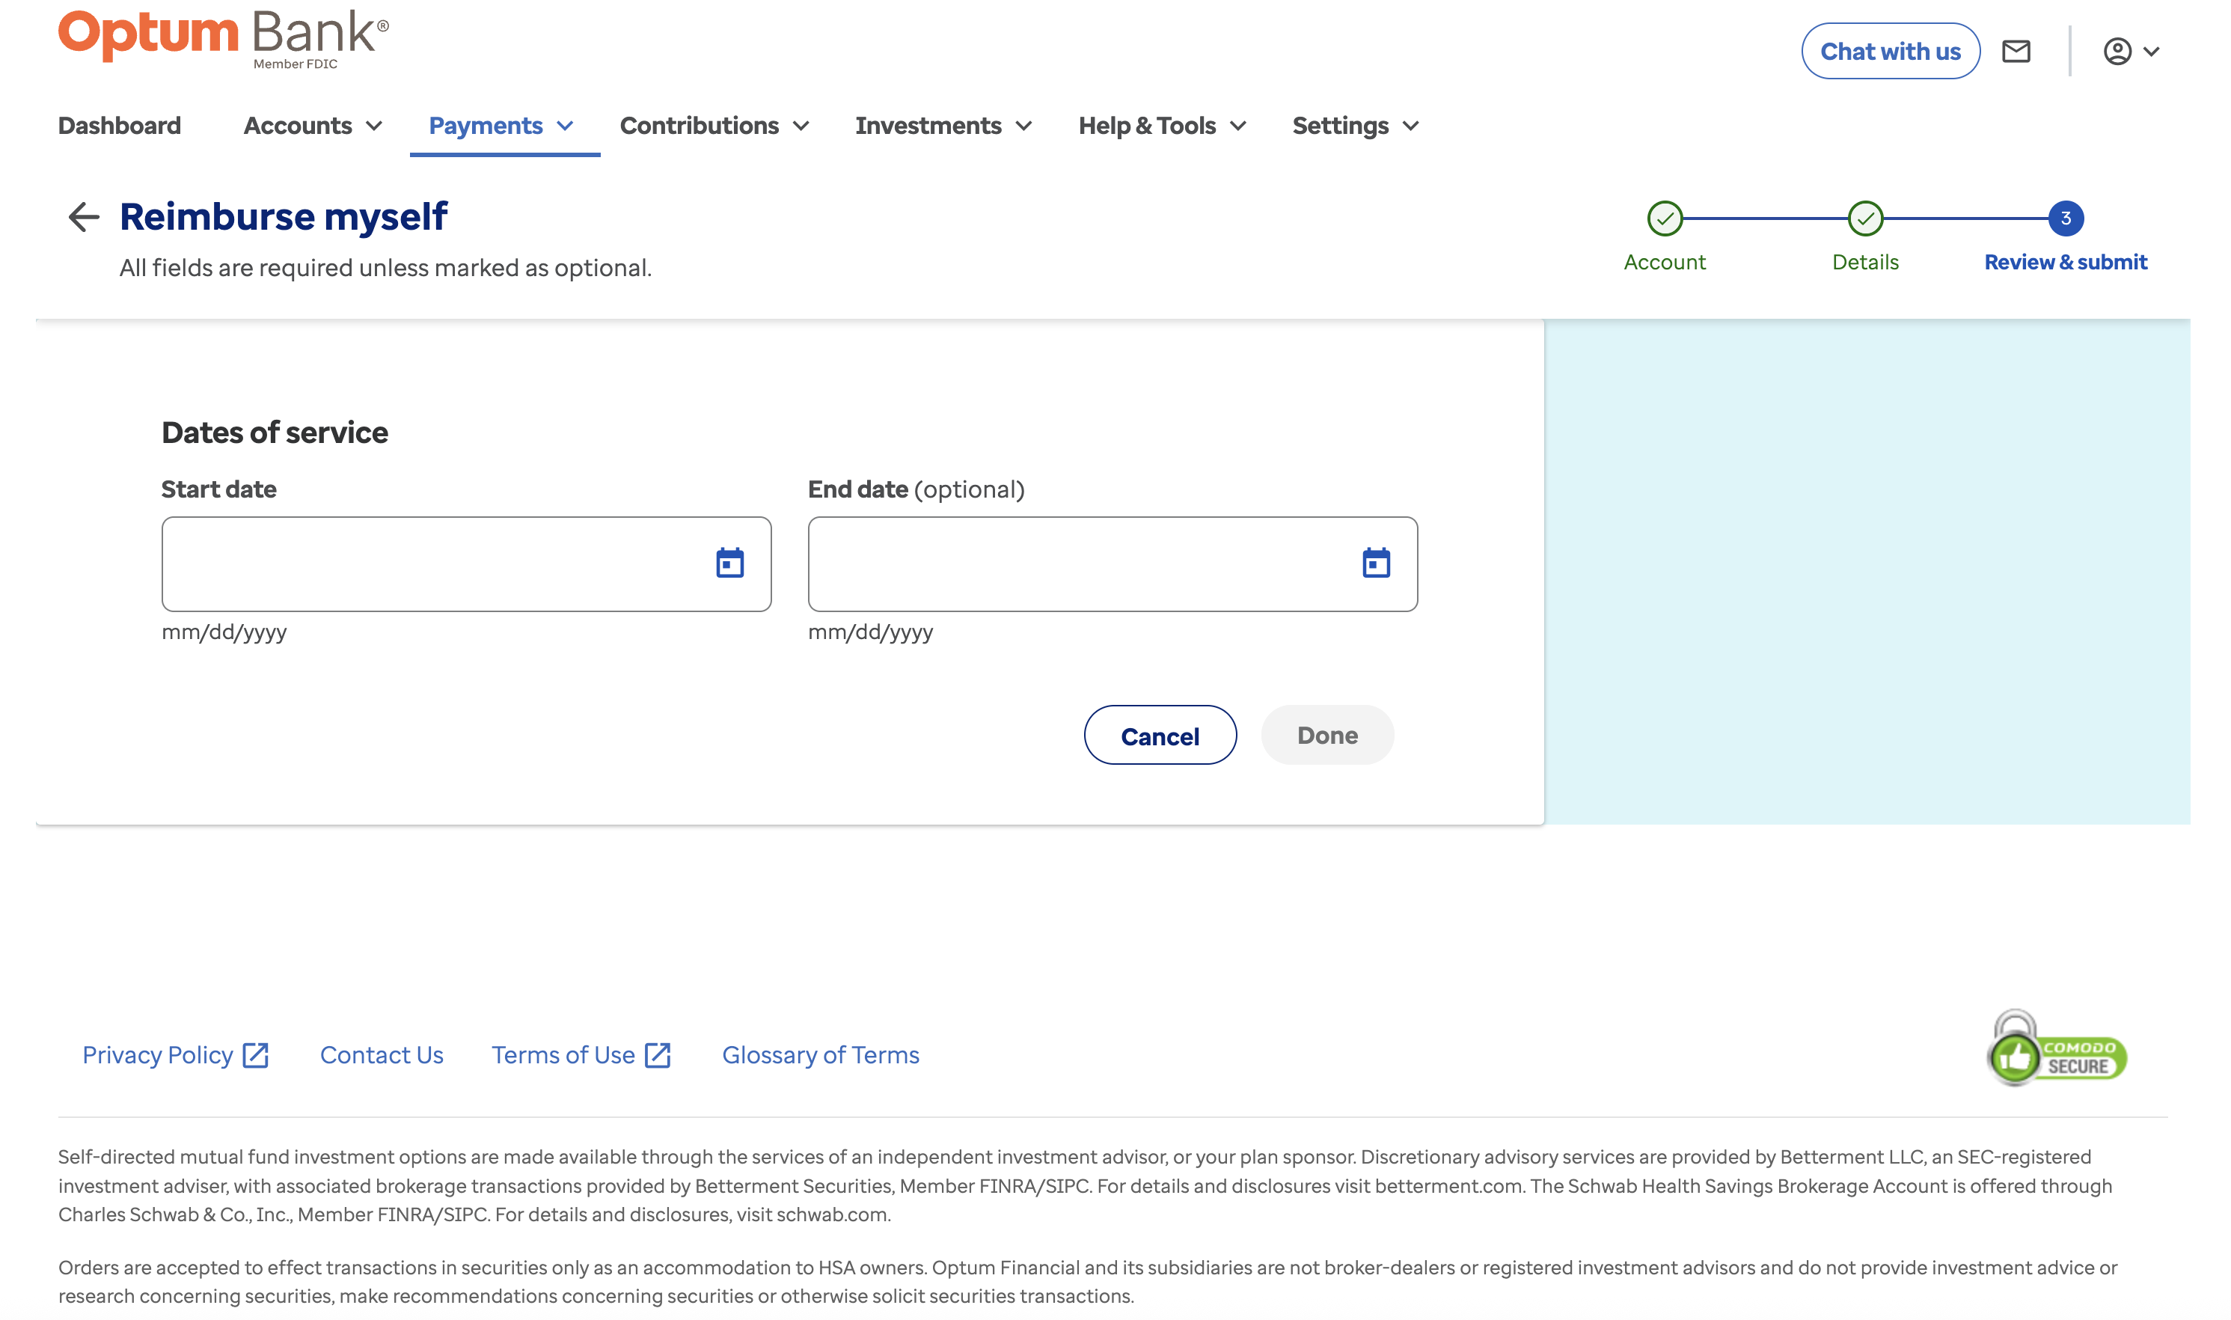Viewport: 2231px width, 1320px height.
Task: Expand the Accounts dropdown menu
Action: [312, 126]
